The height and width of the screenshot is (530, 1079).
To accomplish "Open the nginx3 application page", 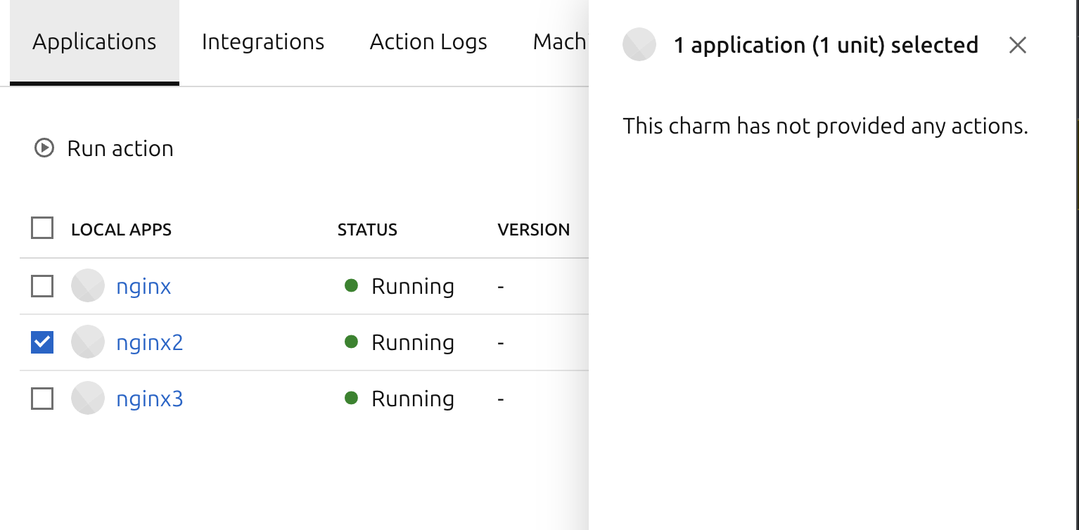I will [x=149, y=399].
